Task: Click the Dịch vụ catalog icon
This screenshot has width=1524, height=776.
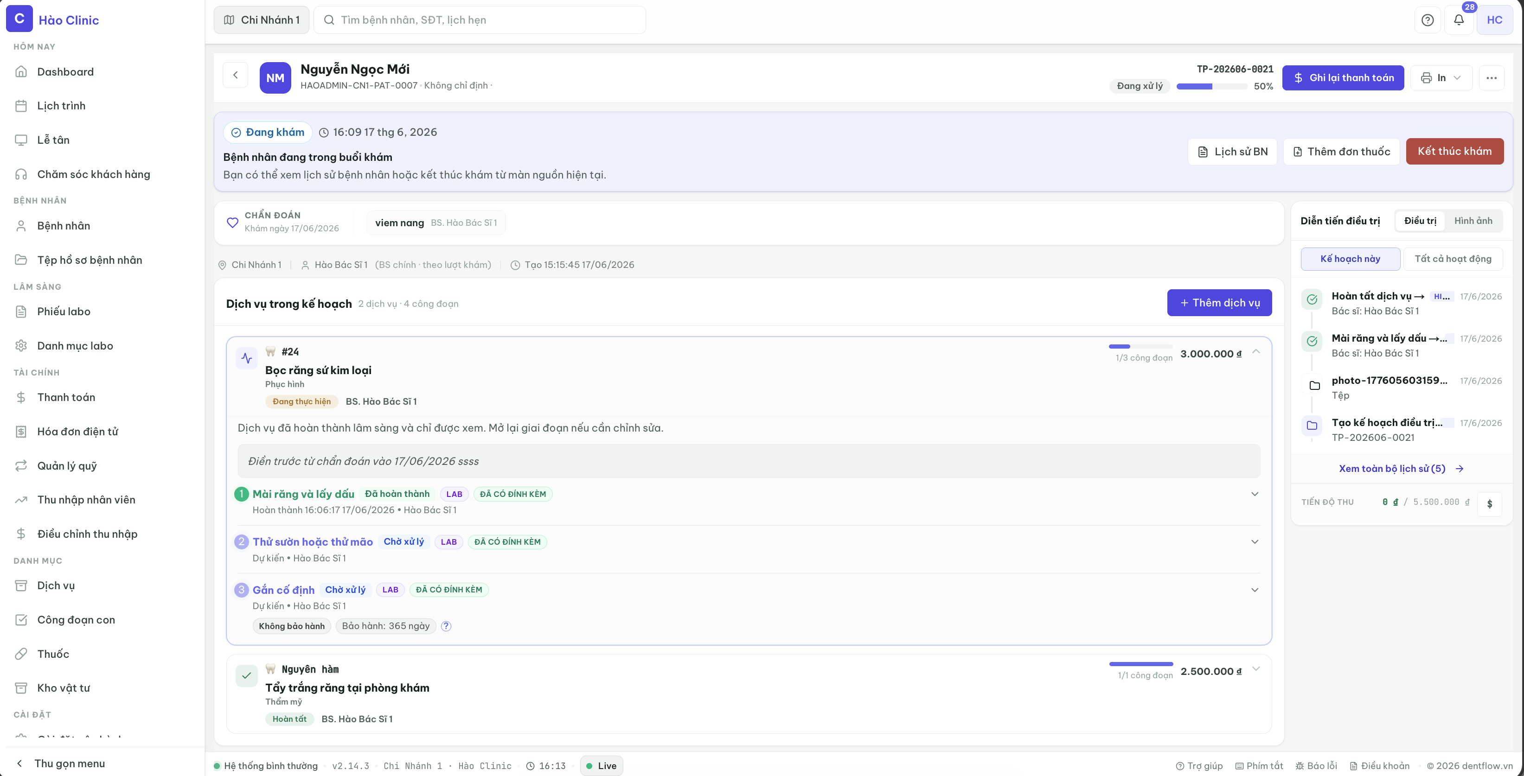Action: [x=21, y=585]
